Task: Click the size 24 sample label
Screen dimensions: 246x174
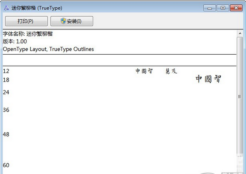Action: [6, 92]
